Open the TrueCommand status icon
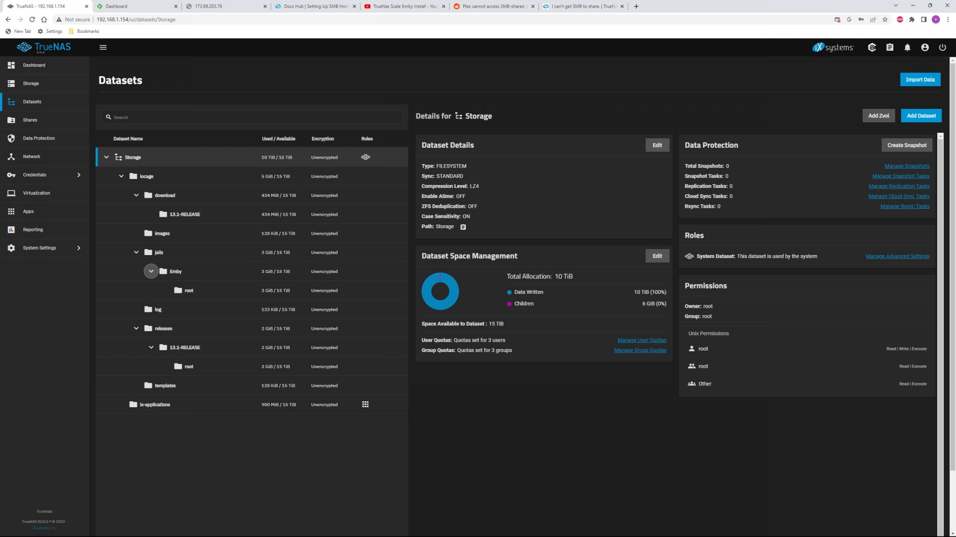 pos(872,47)
